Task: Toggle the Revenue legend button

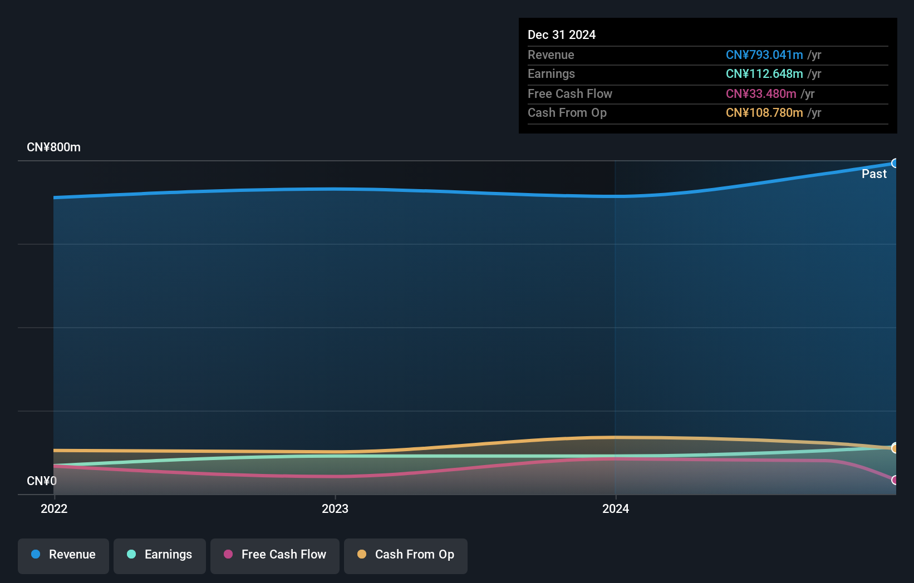Action: pyautogui.click(x=63, y=556)
